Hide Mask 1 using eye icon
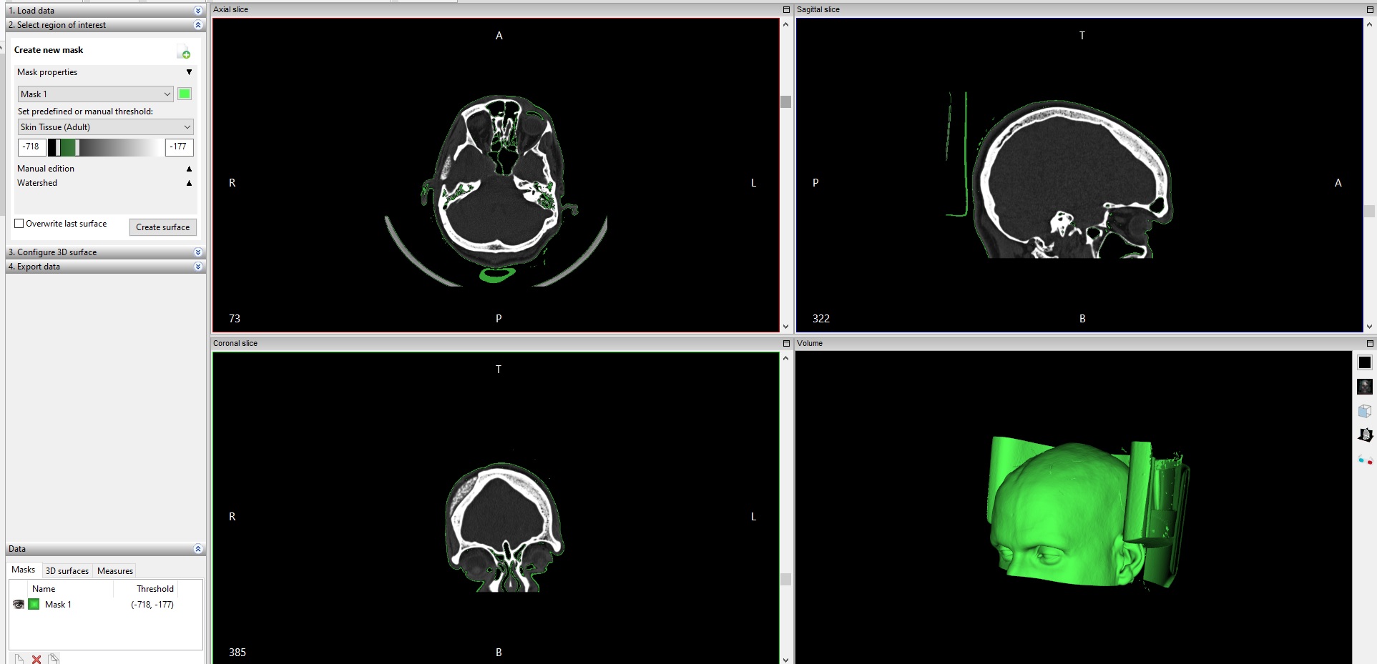 click(19, 605)
